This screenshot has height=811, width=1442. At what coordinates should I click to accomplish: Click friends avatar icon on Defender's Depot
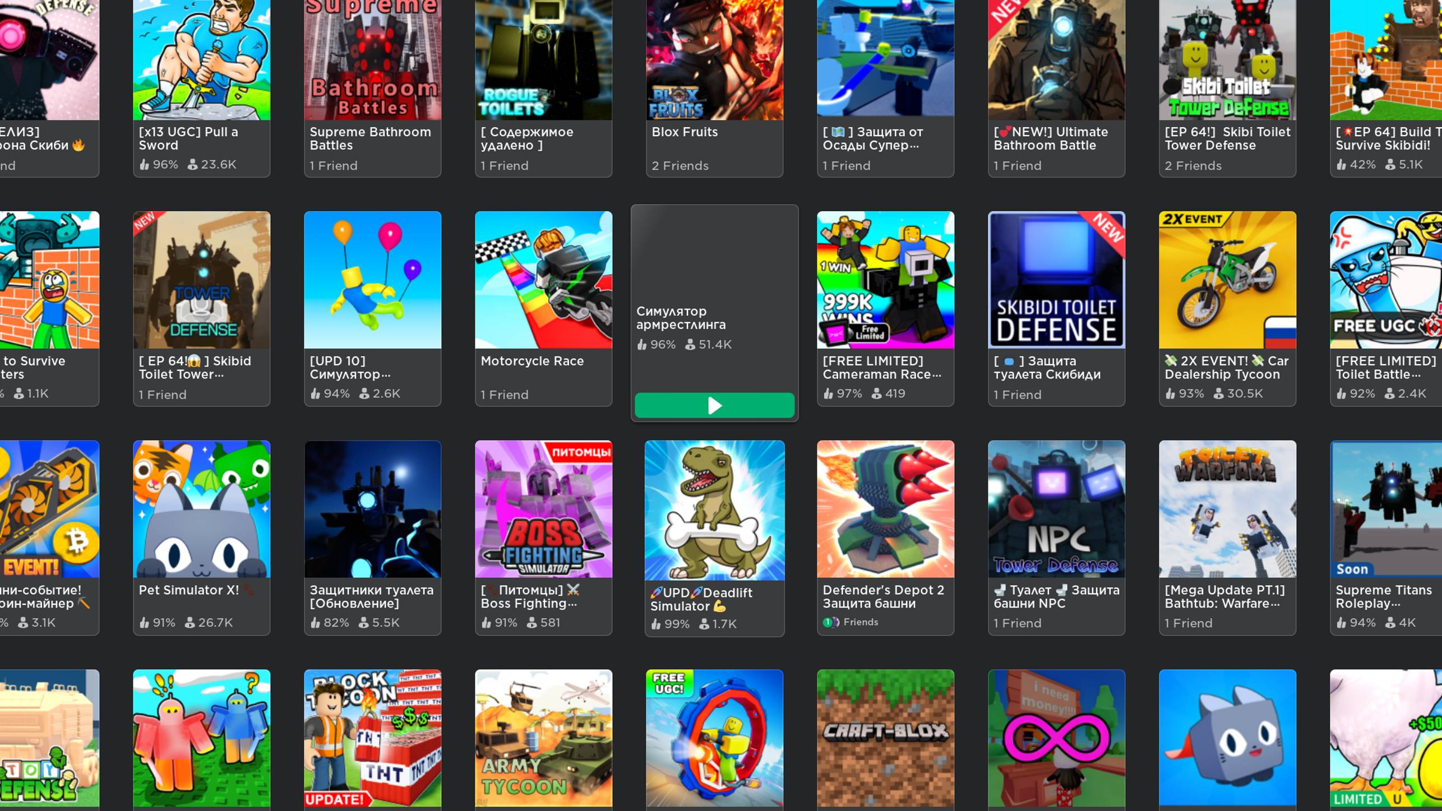click(830, 622)
